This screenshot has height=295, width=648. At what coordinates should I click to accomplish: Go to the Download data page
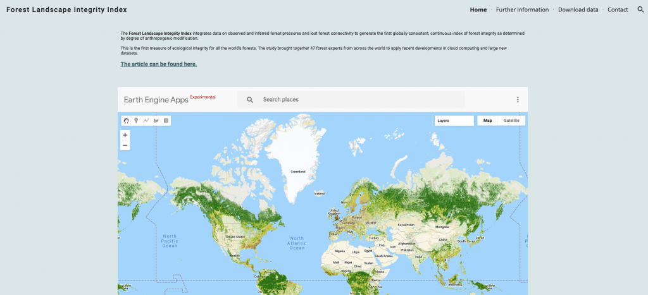[578, 9]
